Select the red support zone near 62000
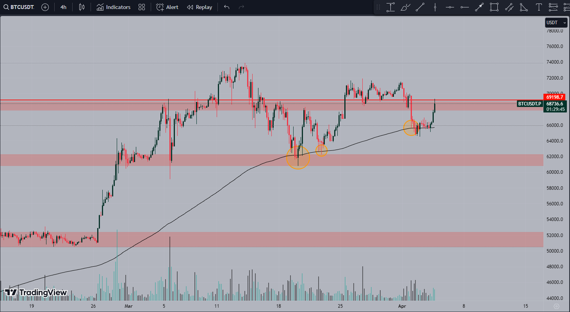 [271, 160]
